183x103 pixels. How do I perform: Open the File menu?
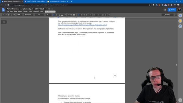[x=8, y=11]
